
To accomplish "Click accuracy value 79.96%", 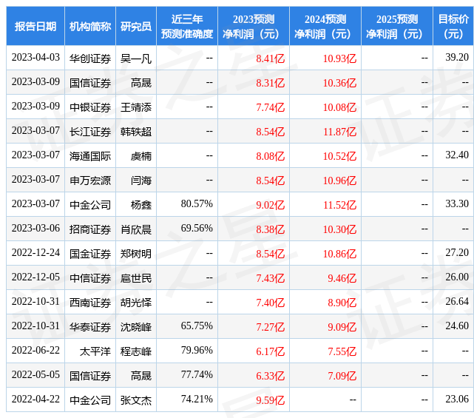I will (x=197, y=351).
